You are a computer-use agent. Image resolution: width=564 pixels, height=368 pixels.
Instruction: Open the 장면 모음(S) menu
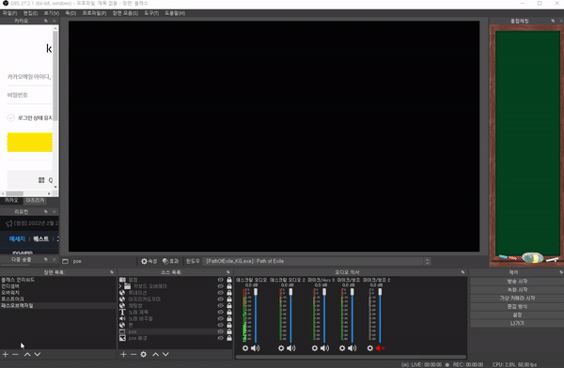click(x=125, y=13)
